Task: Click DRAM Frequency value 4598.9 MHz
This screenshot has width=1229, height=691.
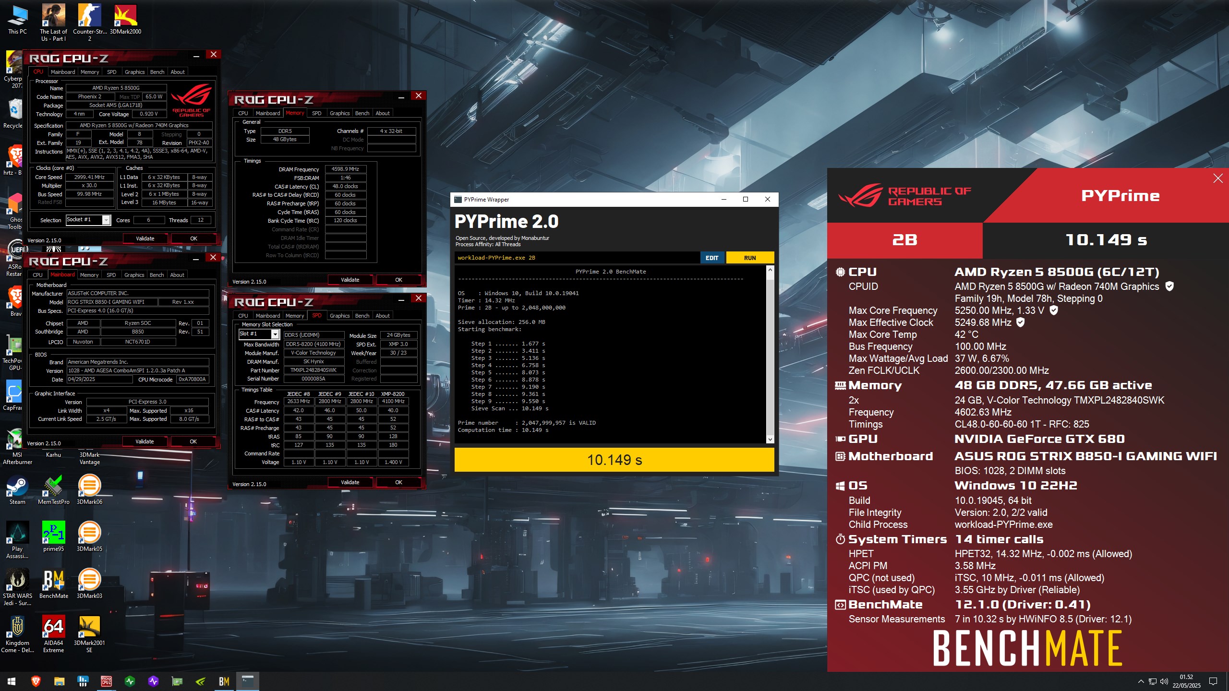Action: pyautogui.click(x=345, y=169)
